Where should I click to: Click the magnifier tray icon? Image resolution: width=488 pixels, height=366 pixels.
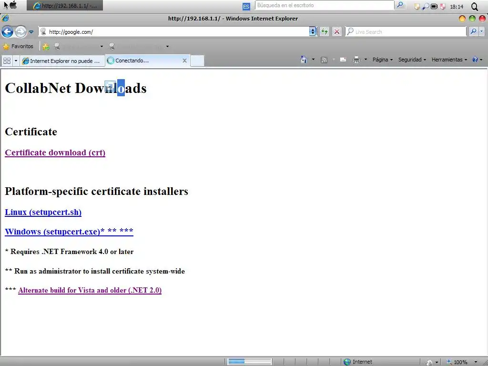(426, 6)
